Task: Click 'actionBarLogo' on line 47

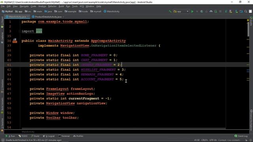Action: coord(80,93)
